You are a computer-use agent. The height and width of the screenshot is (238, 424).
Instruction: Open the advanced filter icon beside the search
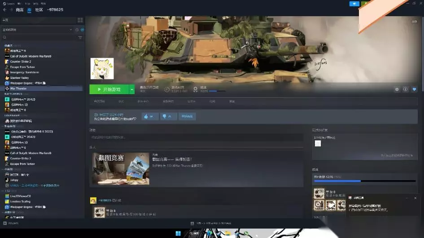[x=80, y=38]
